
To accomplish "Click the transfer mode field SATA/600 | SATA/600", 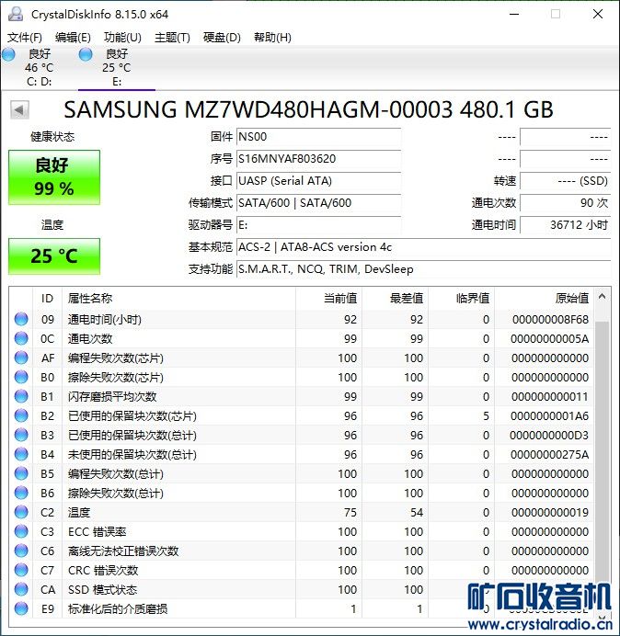I will [x=318, y=203].
